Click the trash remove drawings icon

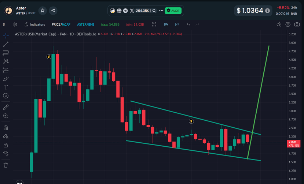[6, 165]
